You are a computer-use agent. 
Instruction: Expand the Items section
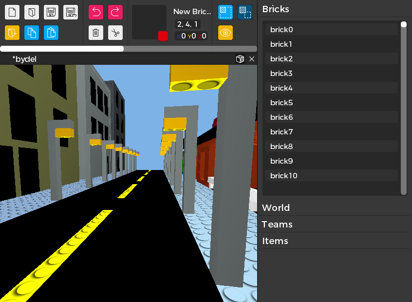coord(275,241)
